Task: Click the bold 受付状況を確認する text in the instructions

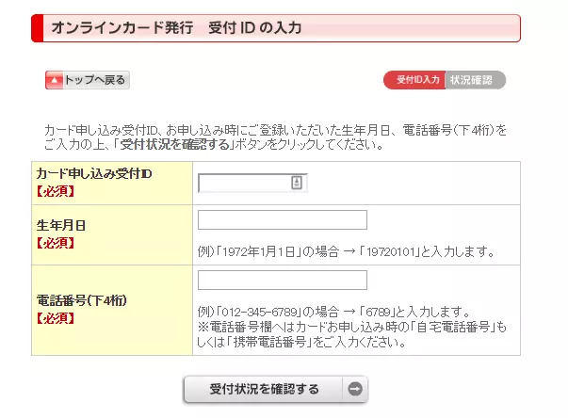Action: point(175,145)
